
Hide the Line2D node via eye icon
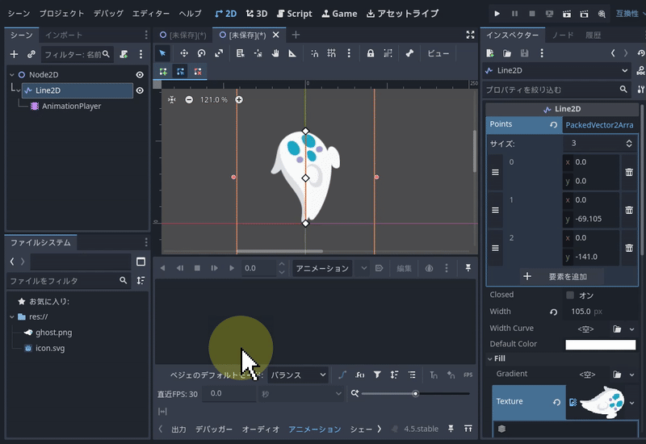click(x=140, y=90)
